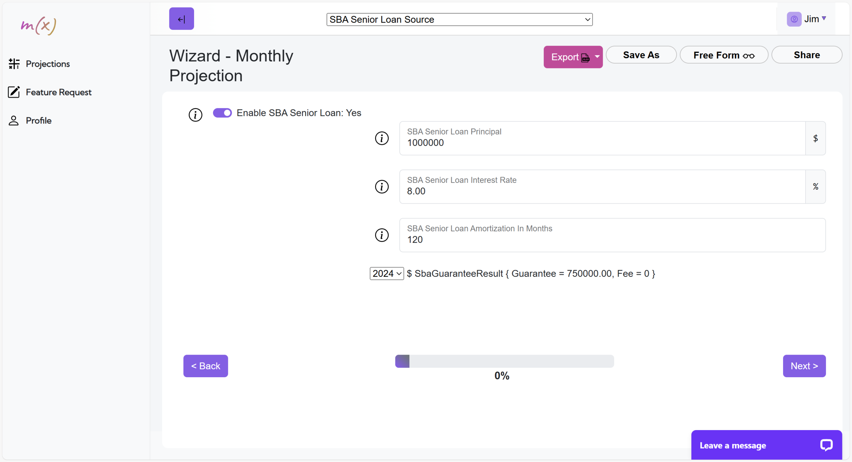Proceed with the Next > button

(x=804, y=366)
